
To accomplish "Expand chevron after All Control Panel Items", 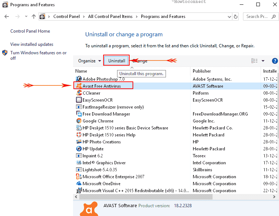I will (137, 17).
